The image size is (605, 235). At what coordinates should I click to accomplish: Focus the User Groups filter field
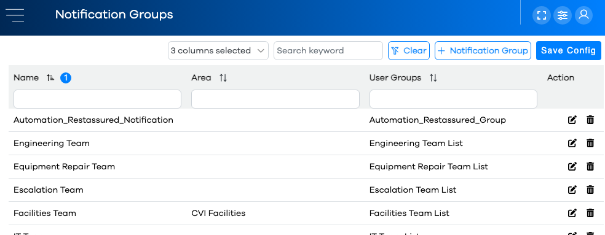(453, 99)
